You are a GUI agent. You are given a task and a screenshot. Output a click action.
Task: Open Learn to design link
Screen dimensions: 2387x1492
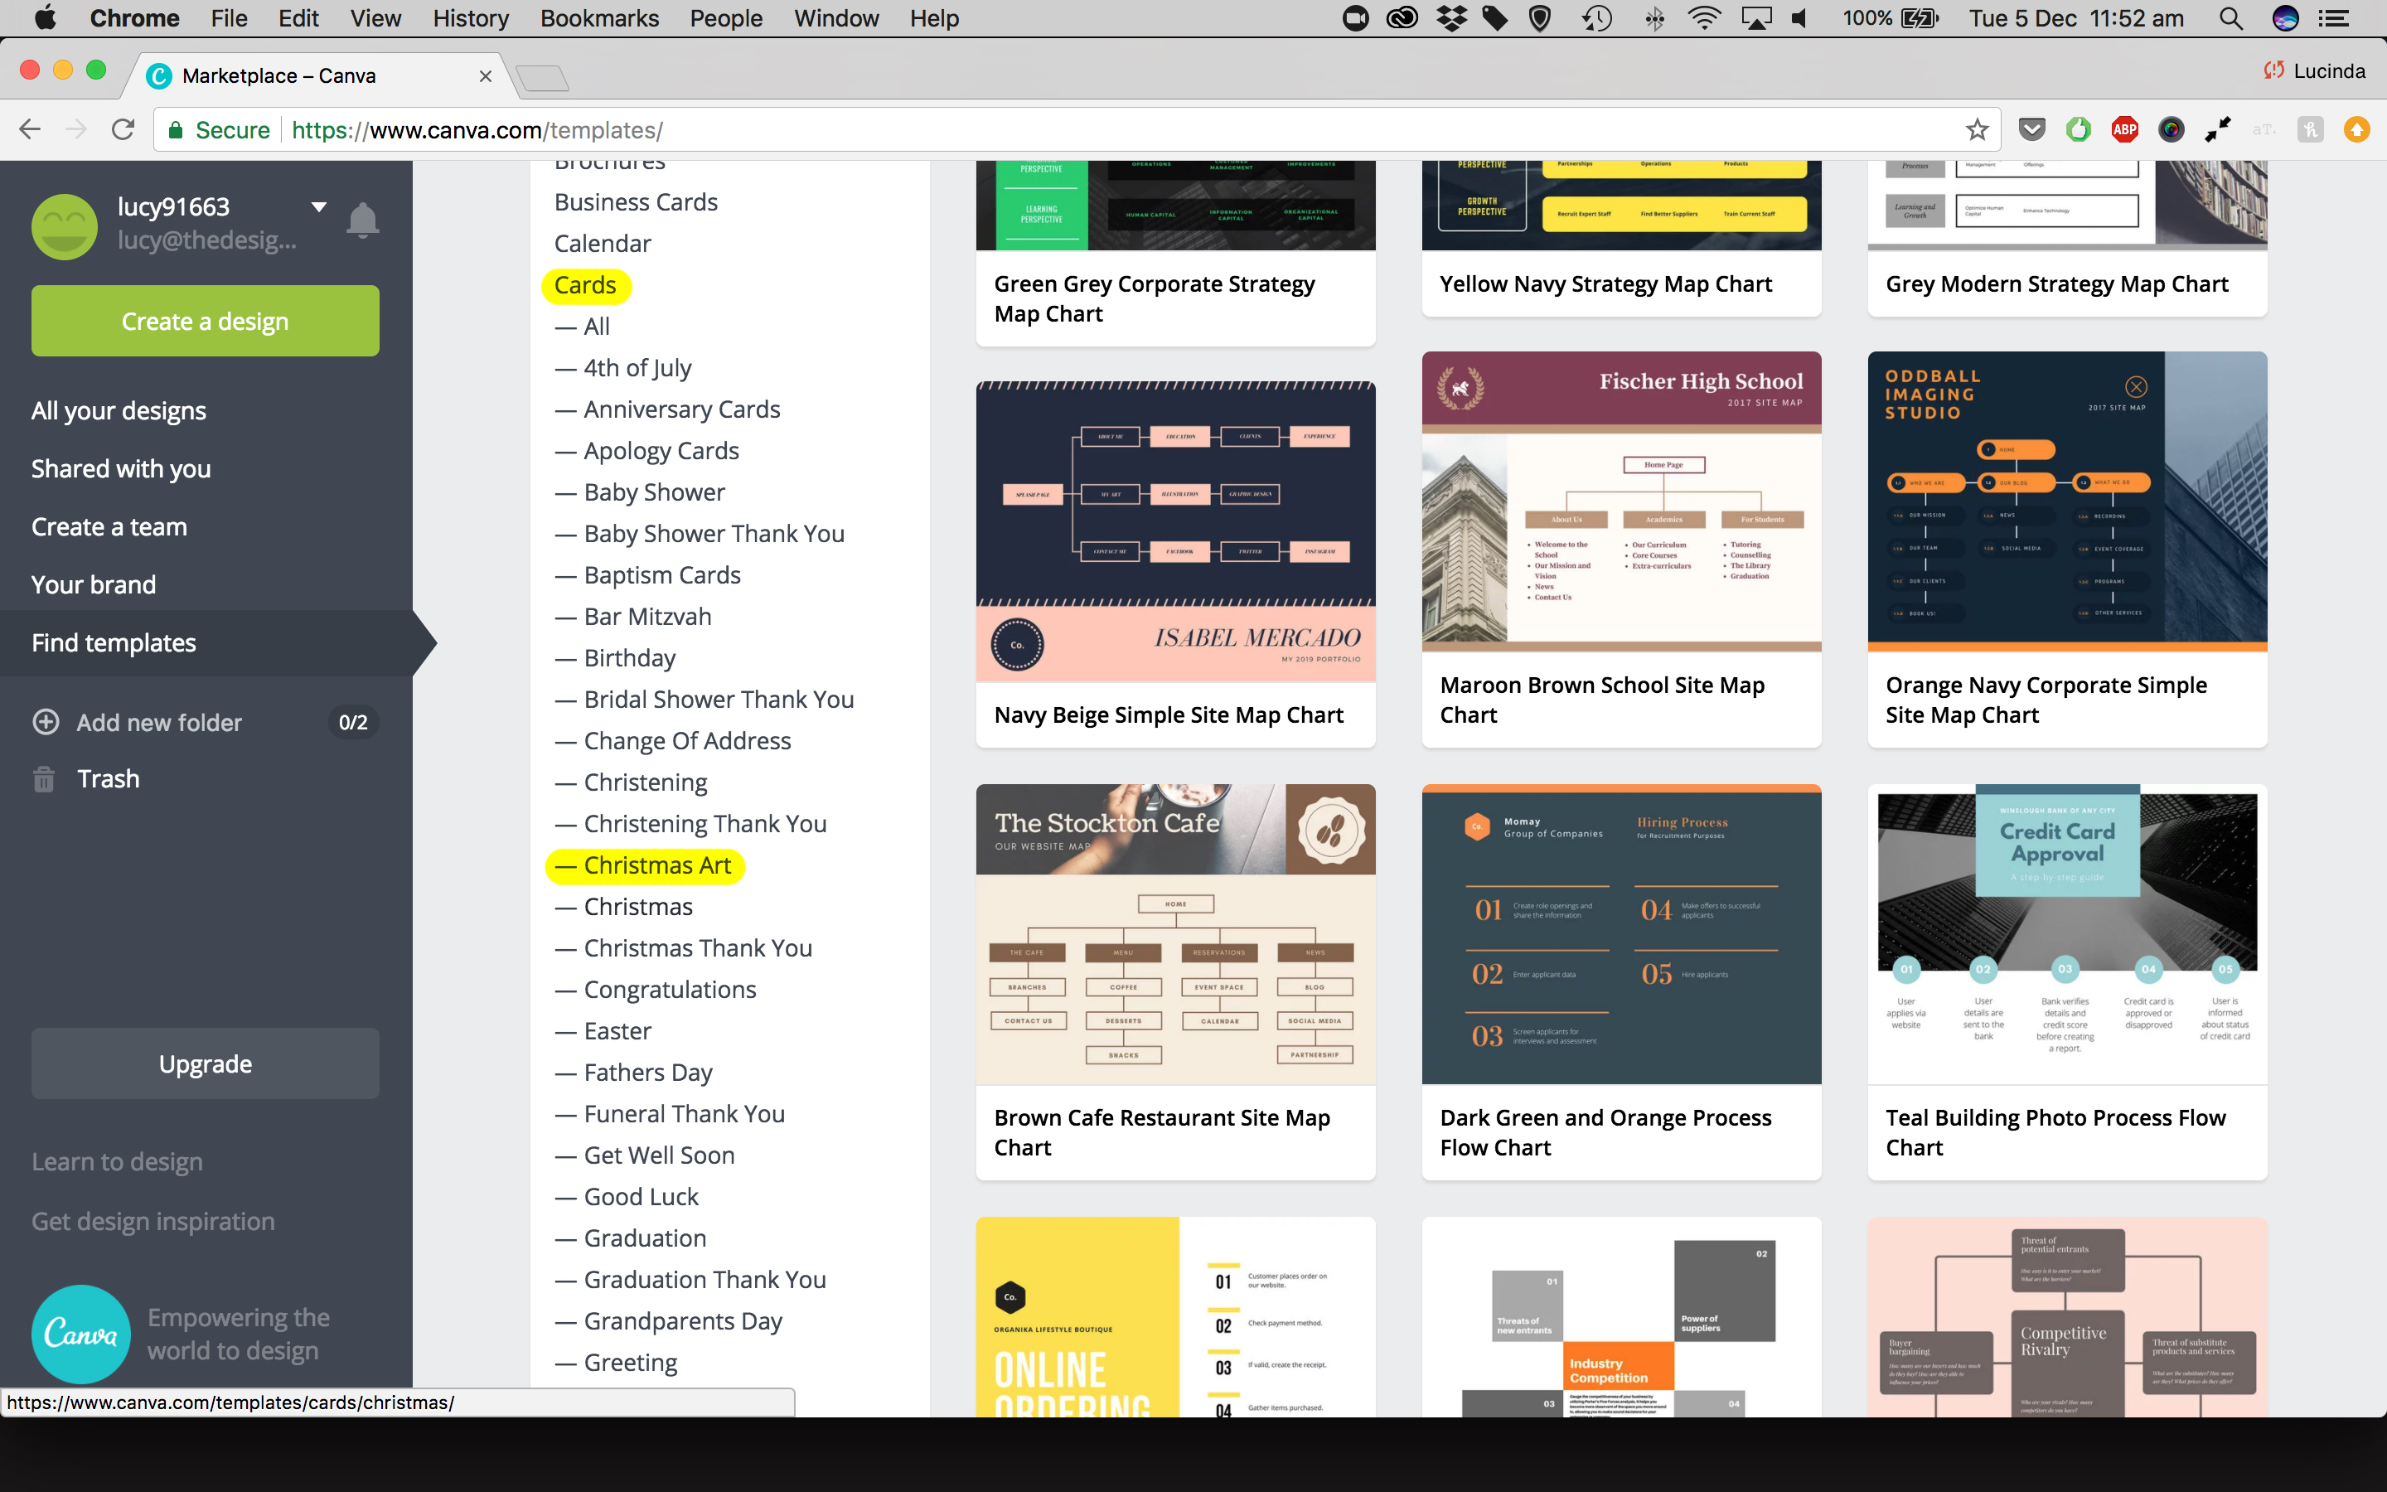click(x=118, y=1161)
